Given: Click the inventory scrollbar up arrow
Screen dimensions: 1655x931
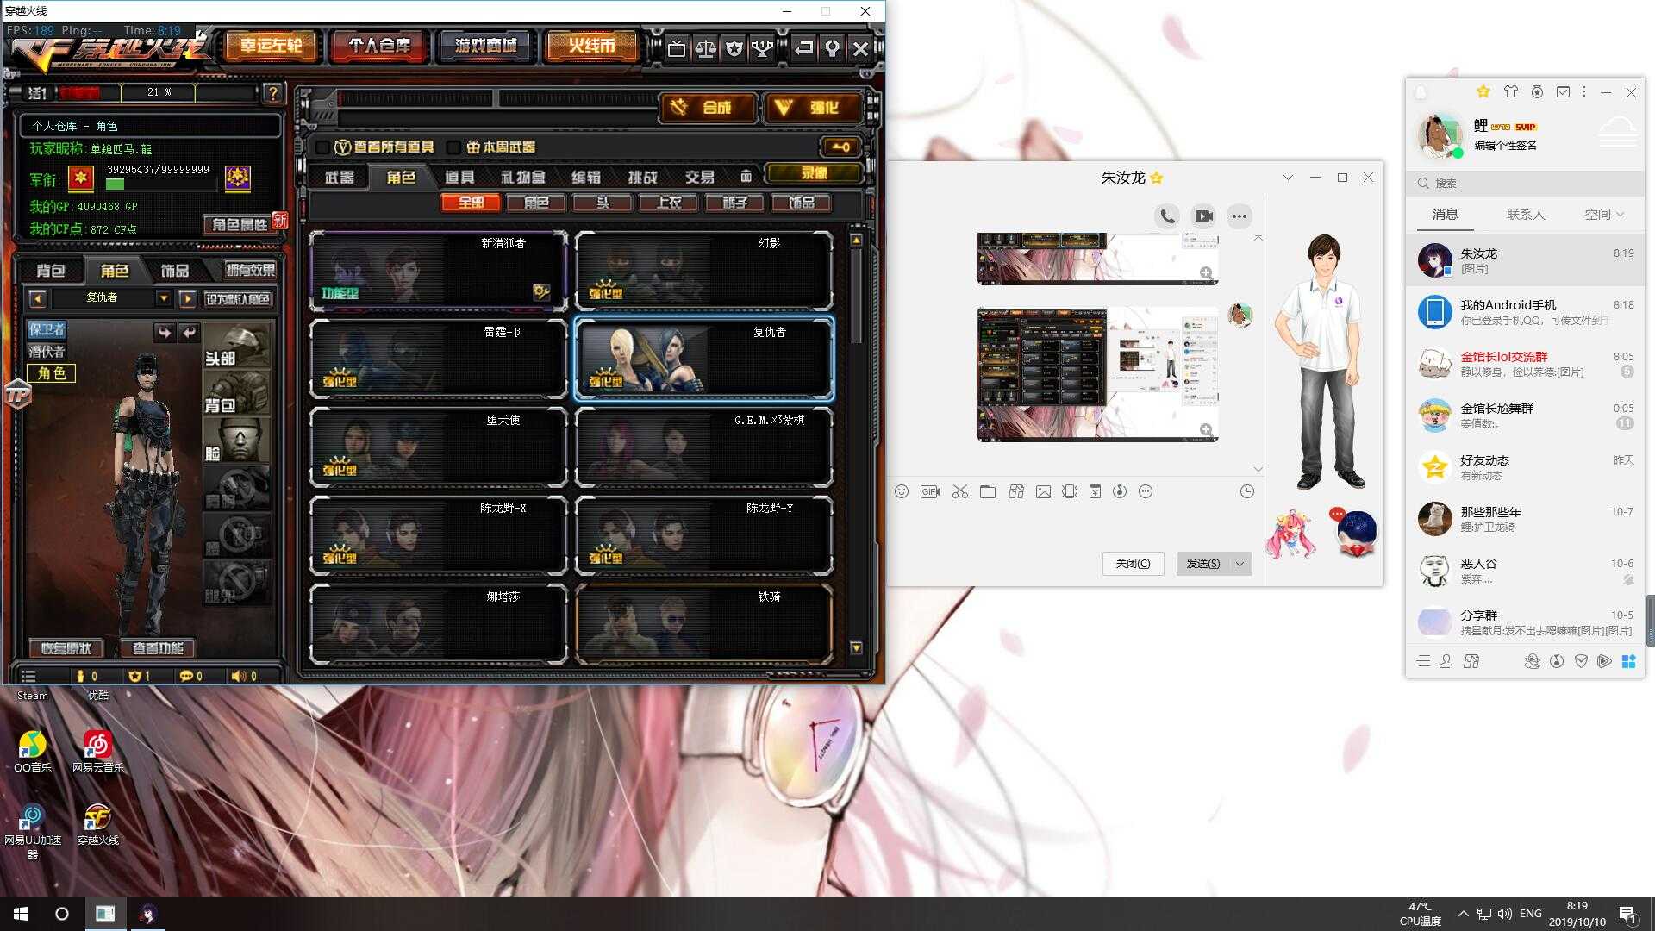Looking at the screenshot, I should pos(856,240).
